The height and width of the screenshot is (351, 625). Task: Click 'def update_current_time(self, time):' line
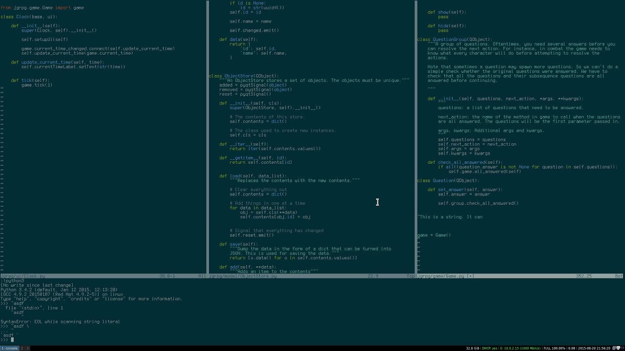coord(57,62)
